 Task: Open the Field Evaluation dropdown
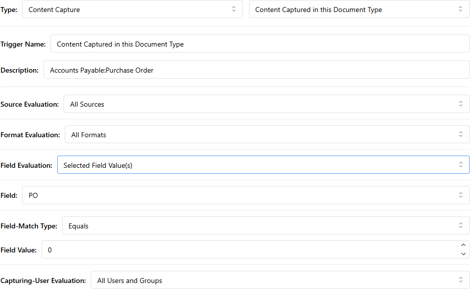263,165
